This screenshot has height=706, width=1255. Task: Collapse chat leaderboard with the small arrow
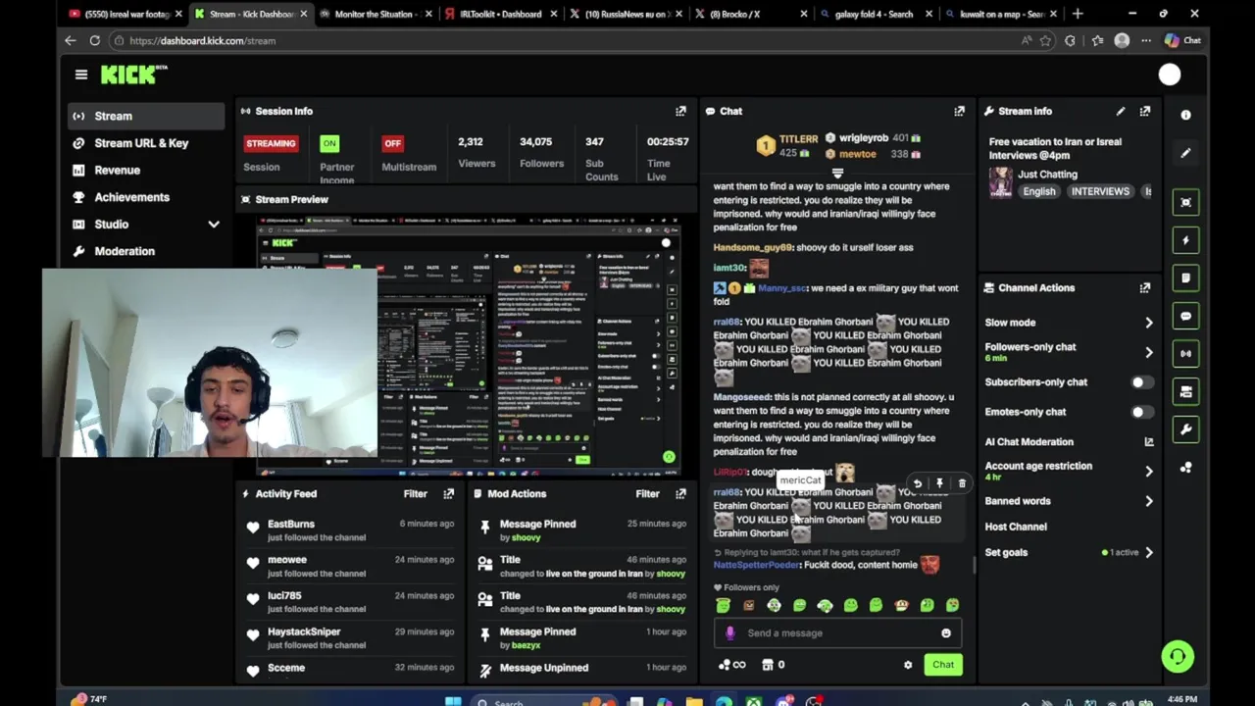837,173
